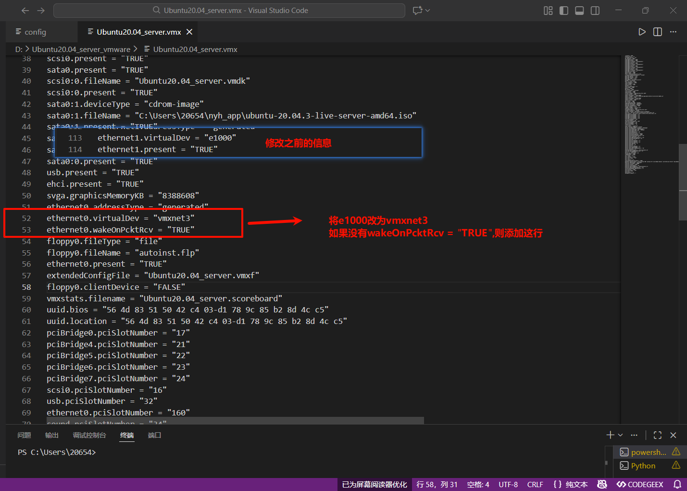Click warning icon on Python terminal

(x=676, y=465)
